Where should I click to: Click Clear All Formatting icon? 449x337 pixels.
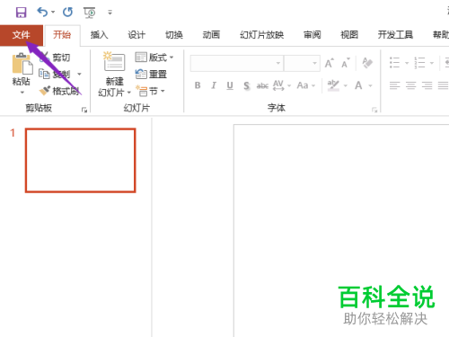(367, 63)
